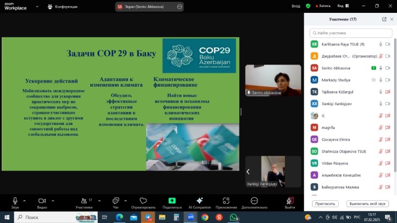This screenshot has width=397, height=223.
Task: Open the Конференция menu at top
Action: (x=62, y=6)
